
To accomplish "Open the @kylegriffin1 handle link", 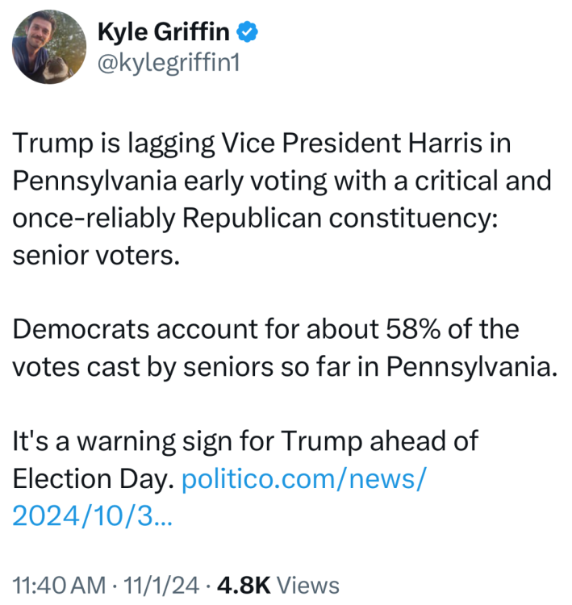I will pos(168,62).
